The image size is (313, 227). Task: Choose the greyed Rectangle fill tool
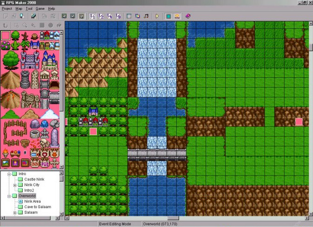click(42, 25)
